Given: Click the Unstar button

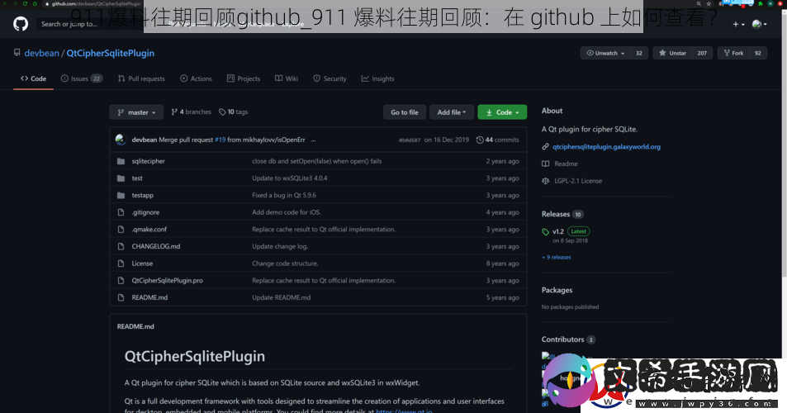Looking at the screenshot, I should 672,53.
